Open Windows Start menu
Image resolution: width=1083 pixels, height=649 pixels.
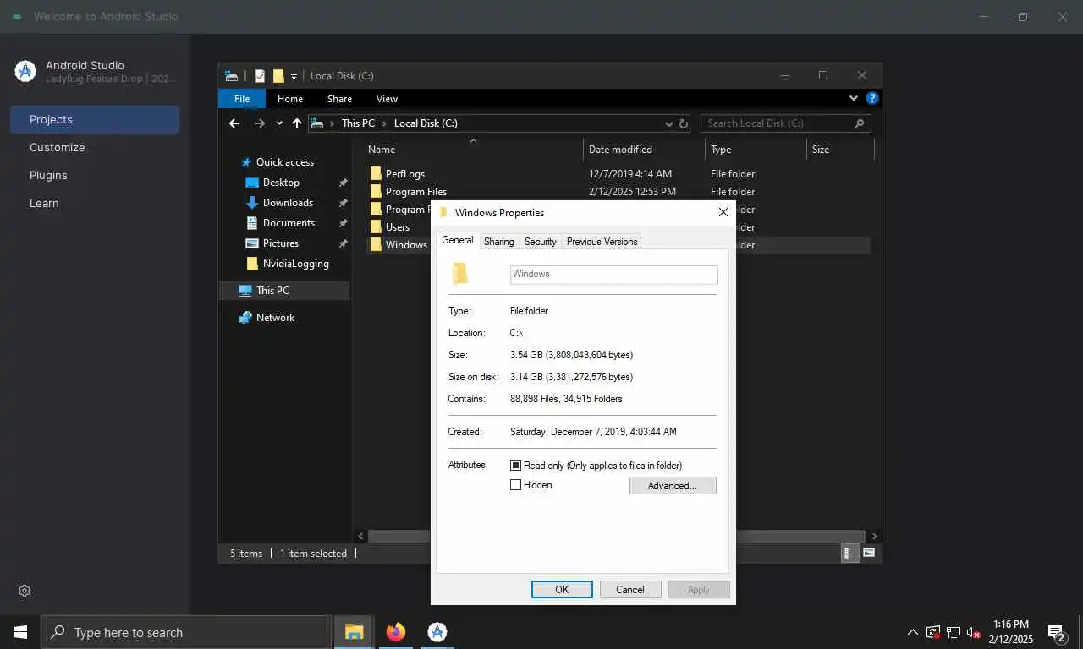[20, 632]
